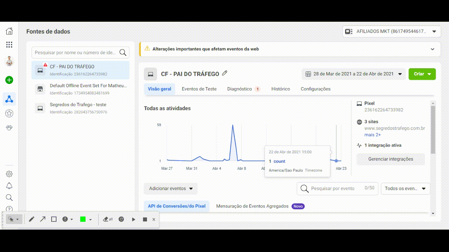Open the AFILIADOS MKT account dropdown

coord(391,31)
